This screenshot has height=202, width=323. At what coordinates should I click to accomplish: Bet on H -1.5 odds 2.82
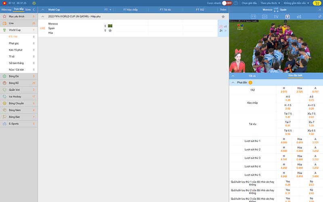coord(288,109)
